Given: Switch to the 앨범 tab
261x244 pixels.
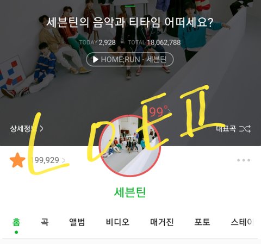Looking at the screenshot, I should [x=77, y=222].
